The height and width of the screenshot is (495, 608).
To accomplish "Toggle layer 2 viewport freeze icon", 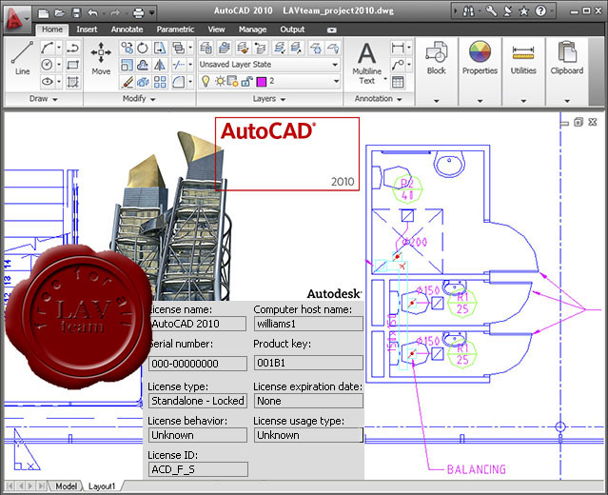I will (x=233, y=81).
